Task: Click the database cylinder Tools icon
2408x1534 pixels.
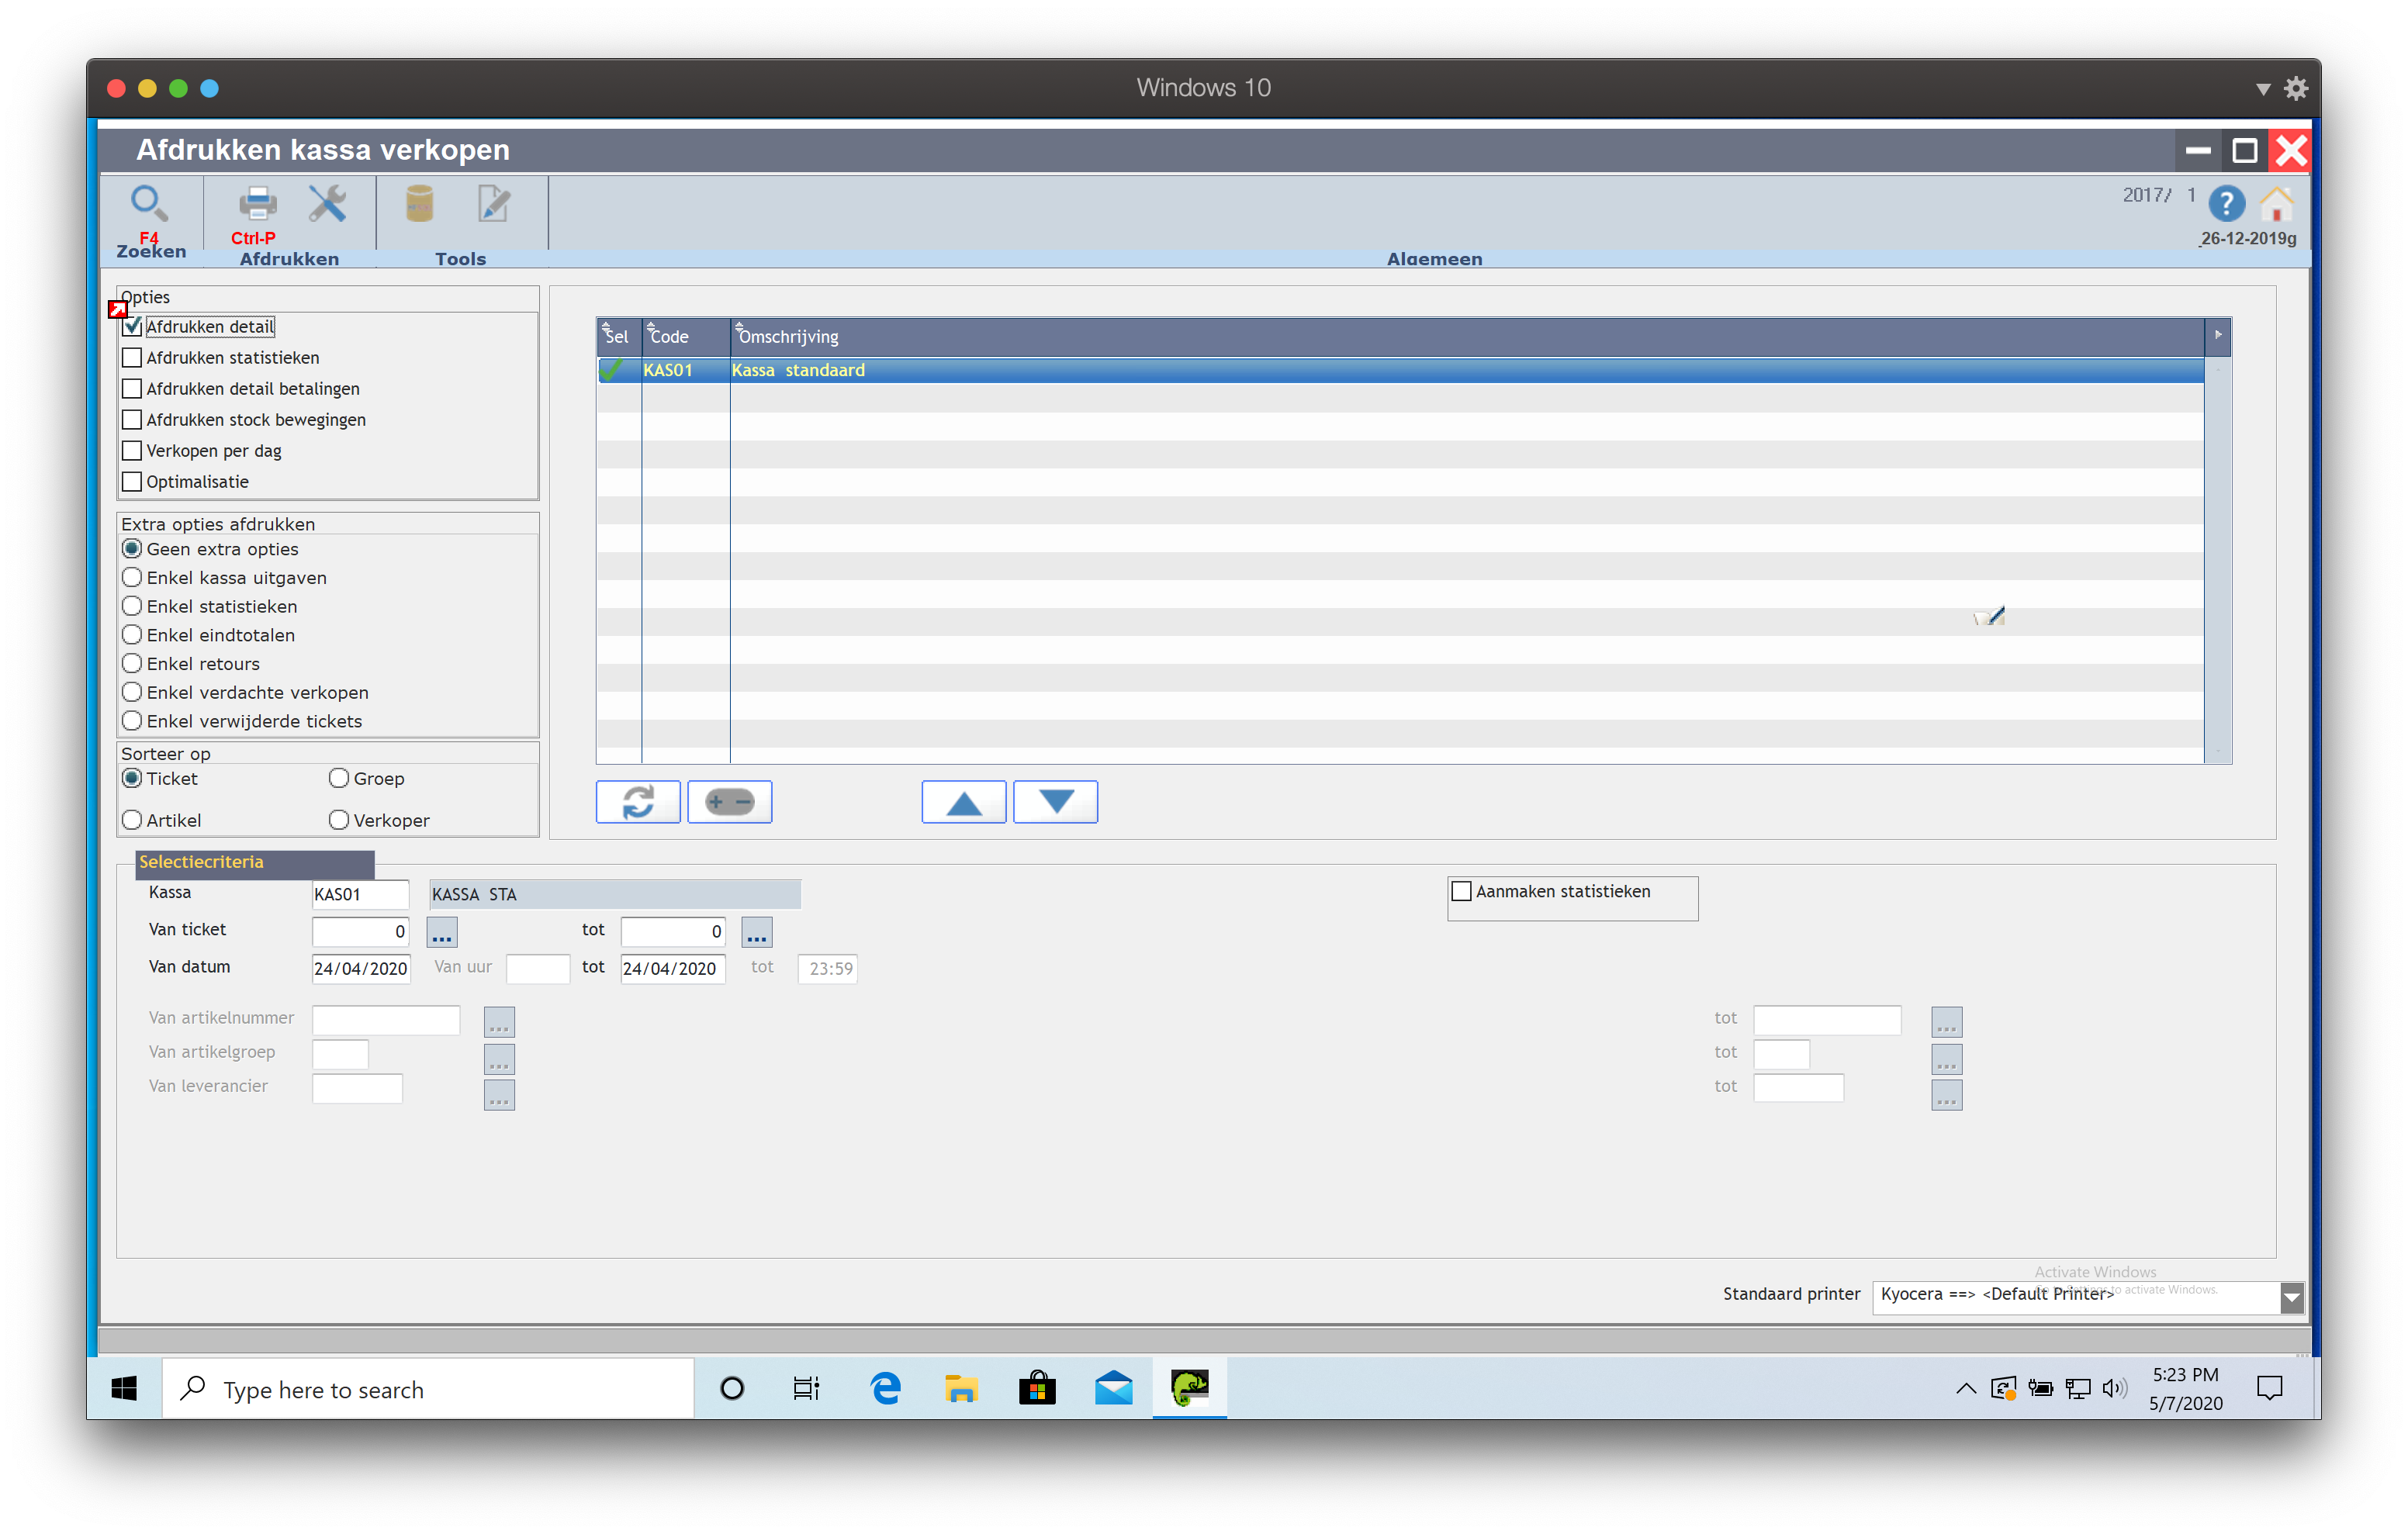Action: click(419, 204)
